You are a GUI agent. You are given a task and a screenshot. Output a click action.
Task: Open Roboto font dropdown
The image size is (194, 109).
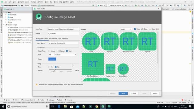(x=65, y=54)
